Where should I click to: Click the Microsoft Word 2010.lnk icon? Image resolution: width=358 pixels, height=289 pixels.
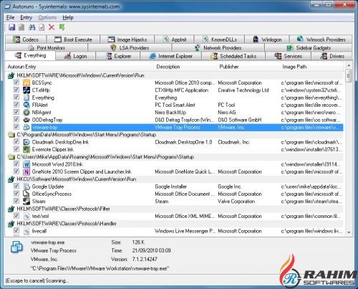click(x=26, y=164)
